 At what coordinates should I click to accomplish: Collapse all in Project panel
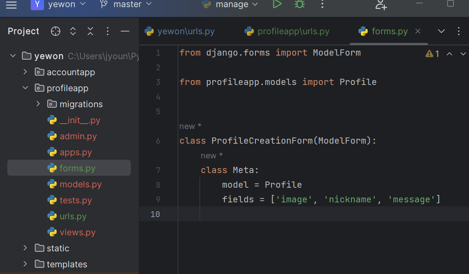pos(90,31)
